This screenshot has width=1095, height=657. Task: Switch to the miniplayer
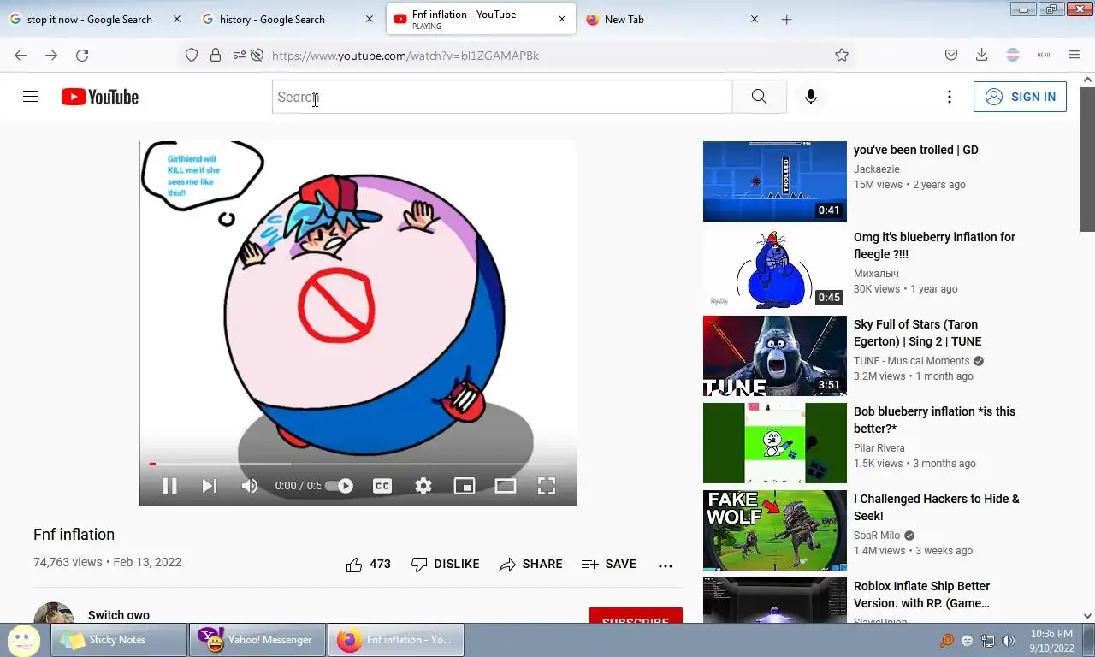click(464, 486)
